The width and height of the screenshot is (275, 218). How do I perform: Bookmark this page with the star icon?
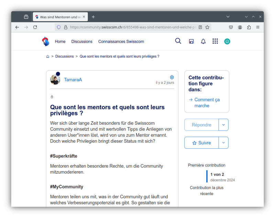[x=207, y=27]
